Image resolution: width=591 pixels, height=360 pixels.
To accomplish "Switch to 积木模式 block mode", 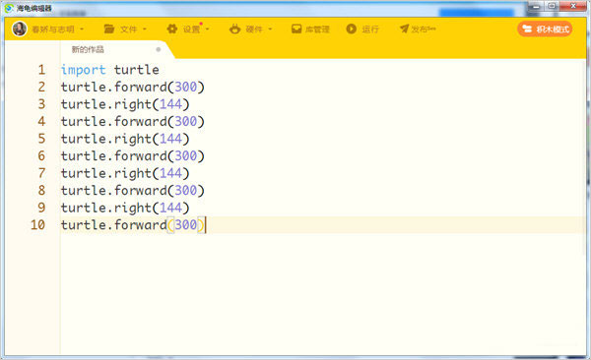I will click(x=545, y=29).
